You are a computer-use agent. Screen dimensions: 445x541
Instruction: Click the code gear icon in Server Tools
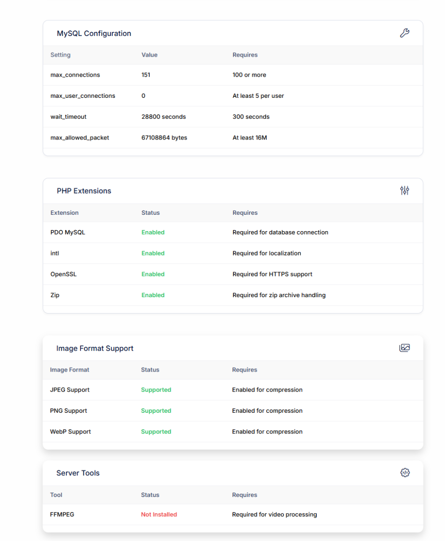[x=405, y=473]
